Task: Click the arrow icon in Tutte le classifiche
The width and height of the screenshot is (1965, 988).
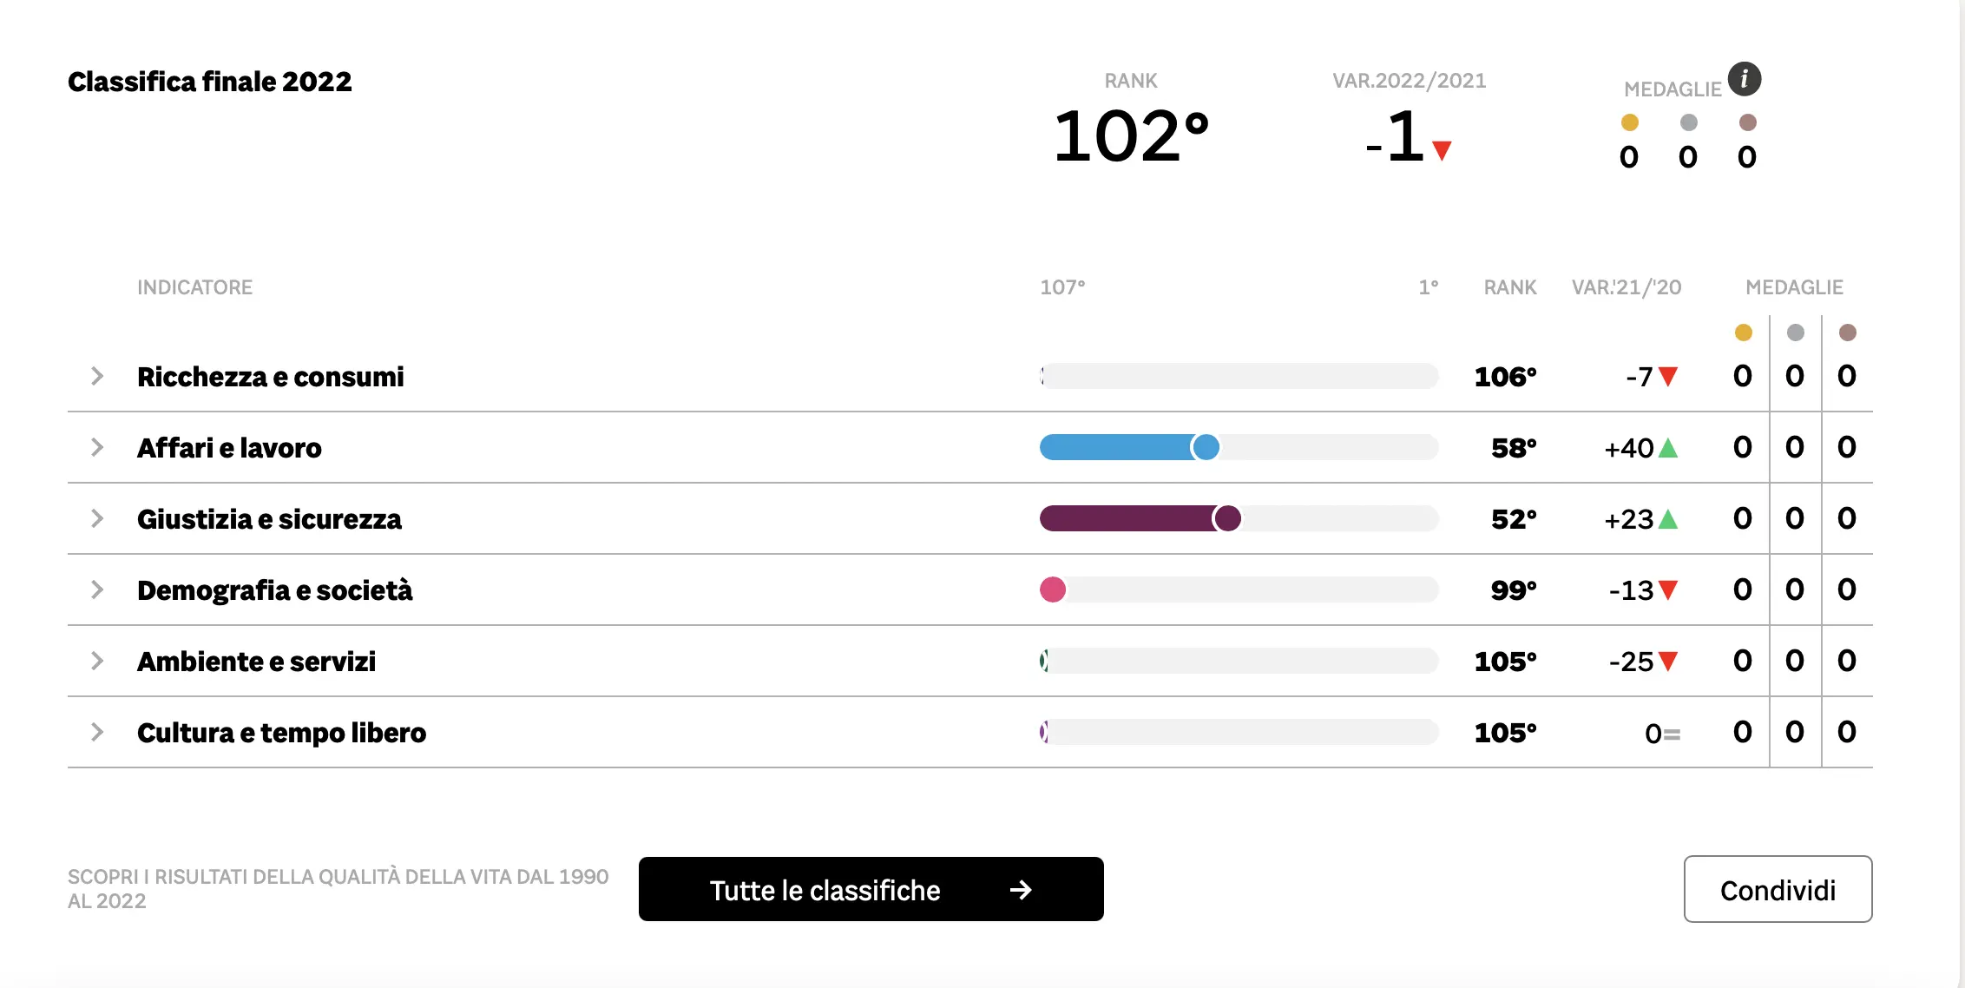Action: pos(1021,889)
